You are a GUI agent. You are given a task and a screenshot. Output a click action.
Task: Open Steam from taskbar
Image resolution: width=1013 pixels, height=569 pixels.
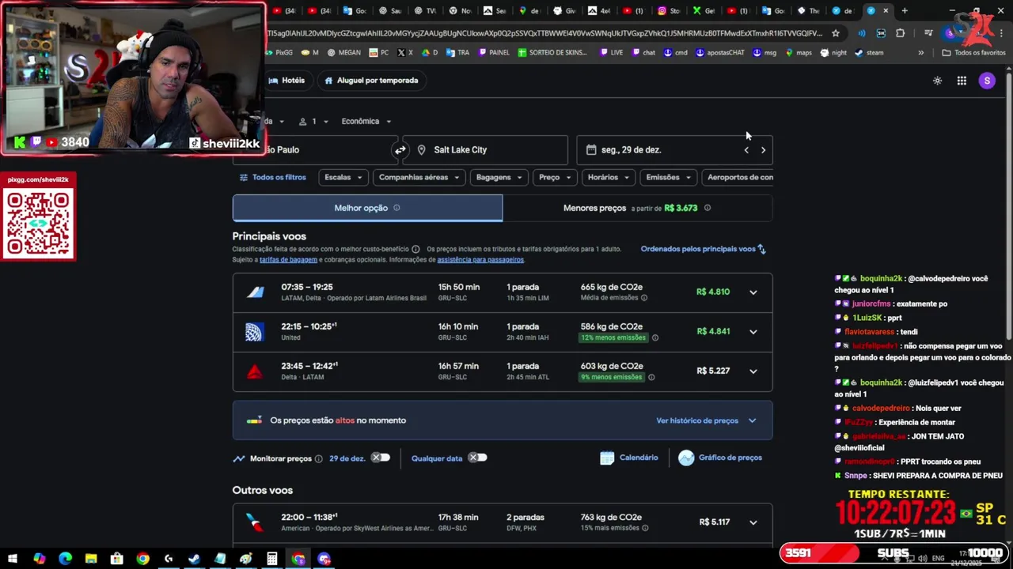194,559
